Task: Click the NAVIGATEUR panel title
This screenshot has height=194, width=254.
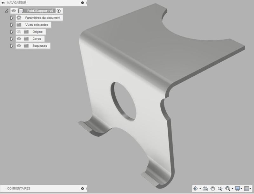Action: pyautogui.click(x=17, y=3)
